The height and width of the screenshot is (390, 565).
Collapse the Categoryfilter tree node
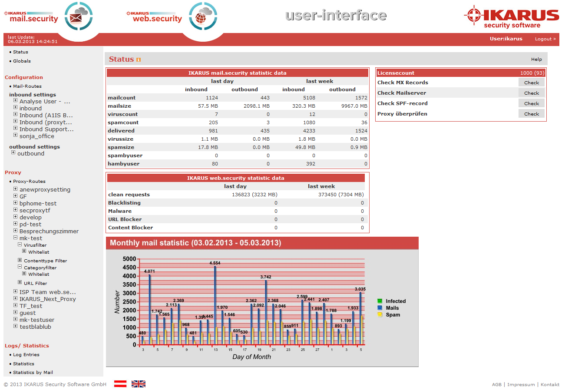(20, 268)
